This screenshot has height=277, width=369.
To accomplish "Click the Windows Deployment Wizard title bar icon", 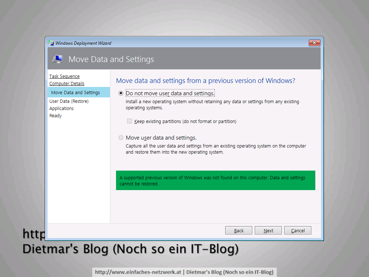I will 51,43.
